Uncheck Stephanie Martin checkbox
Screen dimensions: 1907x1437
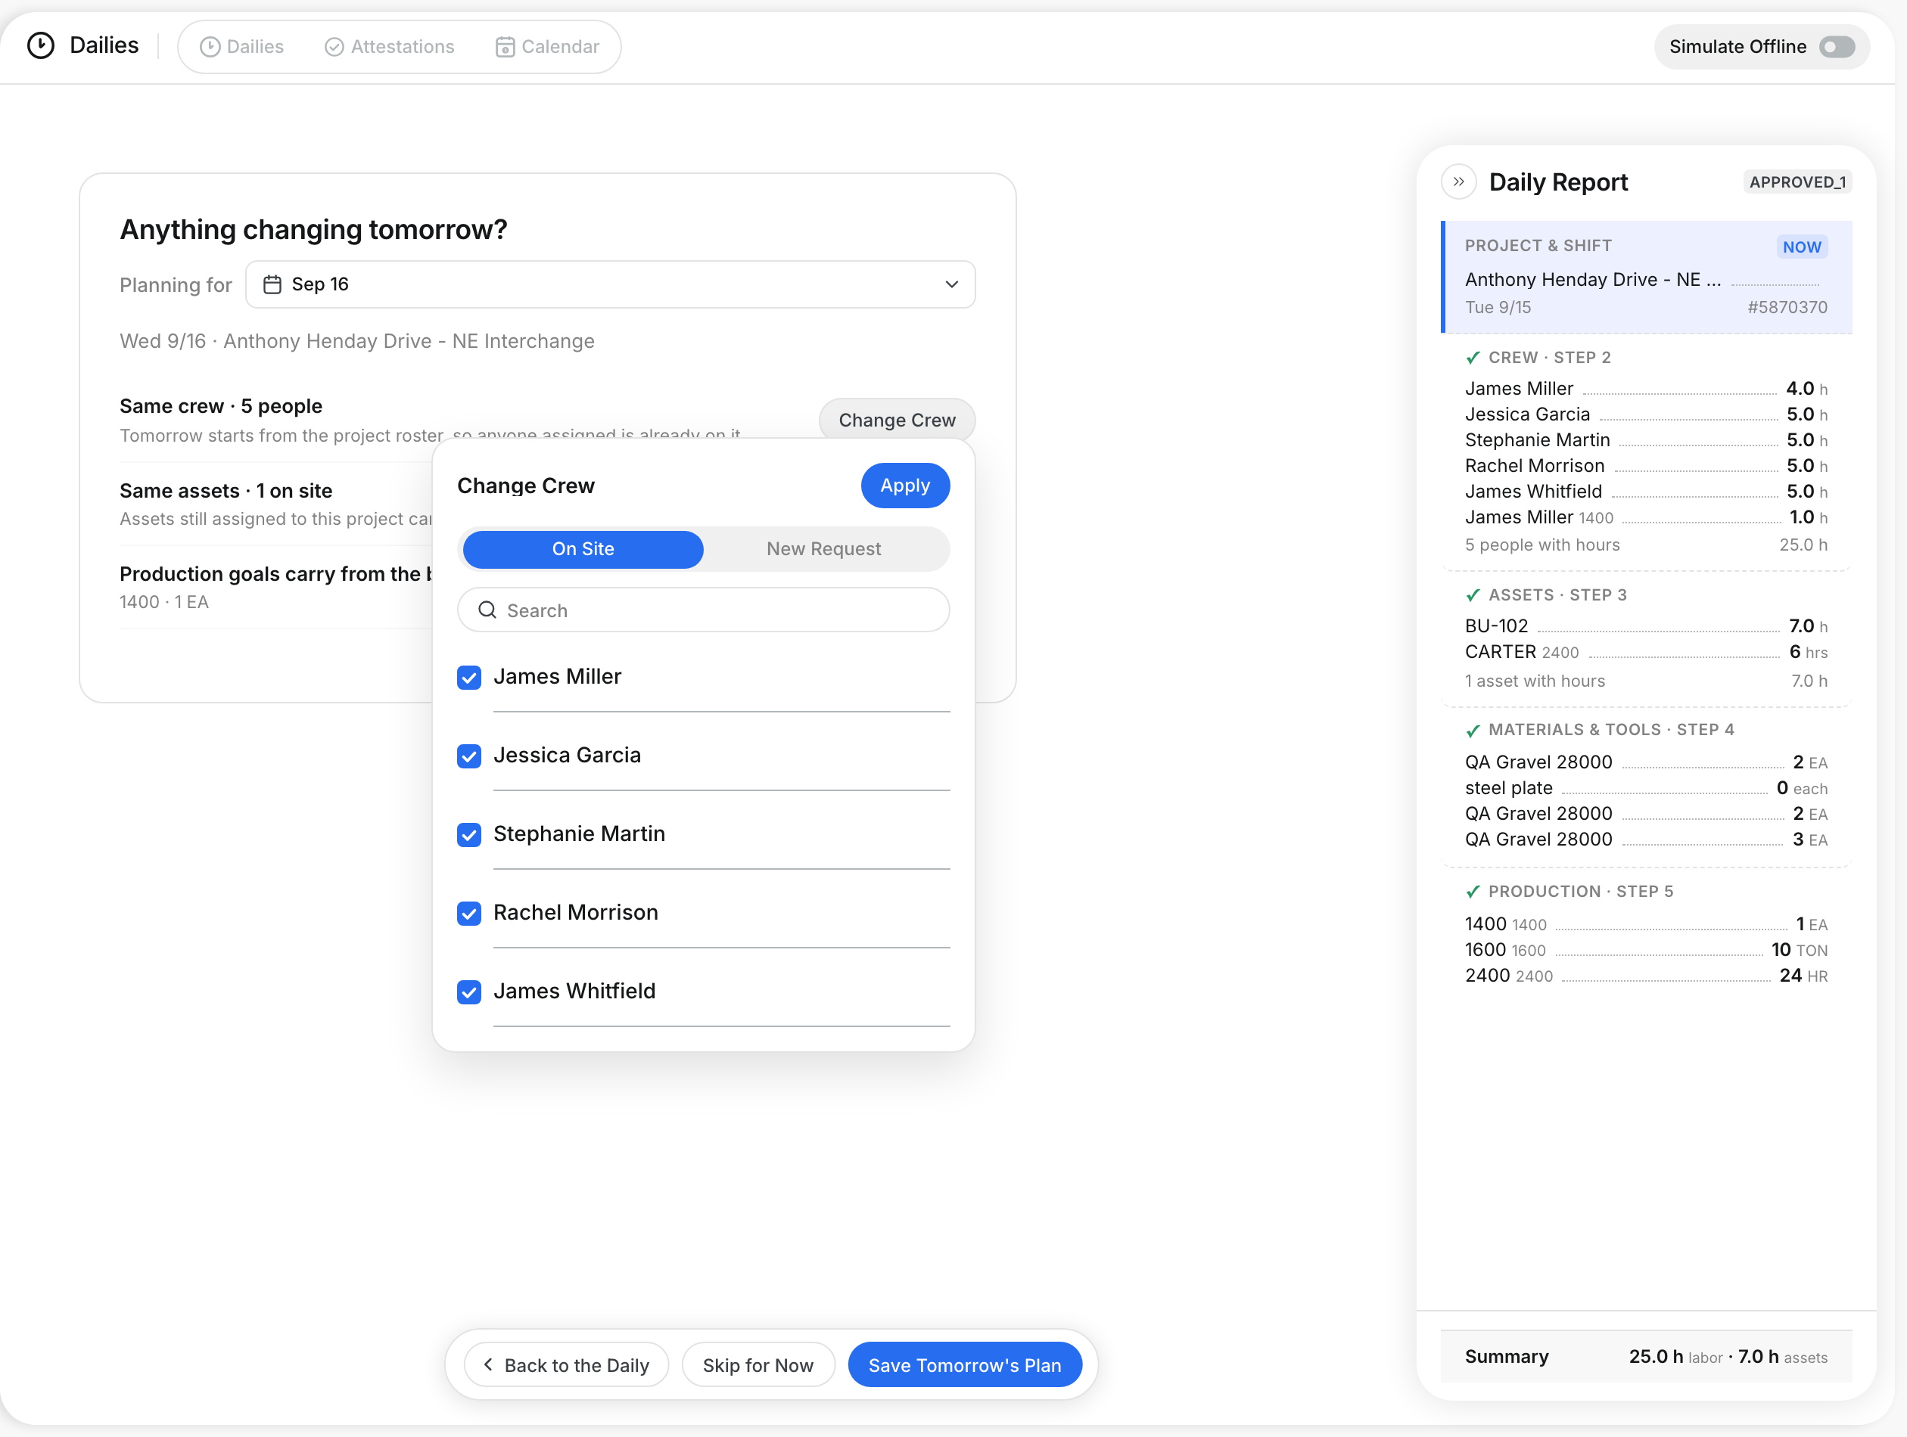click(x=469, y=834)
